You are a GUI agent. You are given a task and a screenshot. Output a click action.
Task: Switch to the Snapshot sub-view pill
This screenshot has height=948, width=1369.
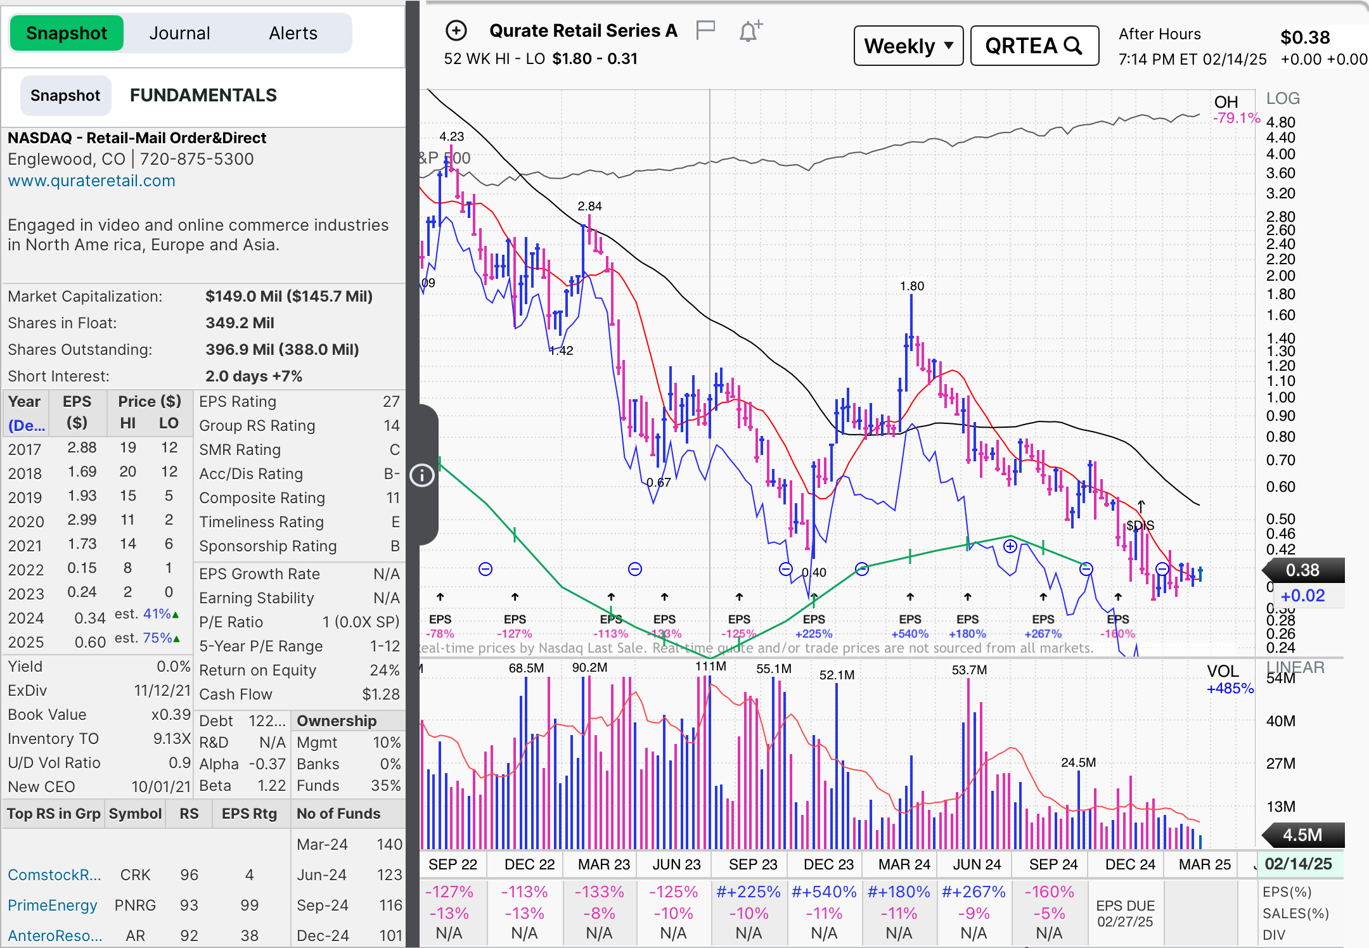click(65, 96)
